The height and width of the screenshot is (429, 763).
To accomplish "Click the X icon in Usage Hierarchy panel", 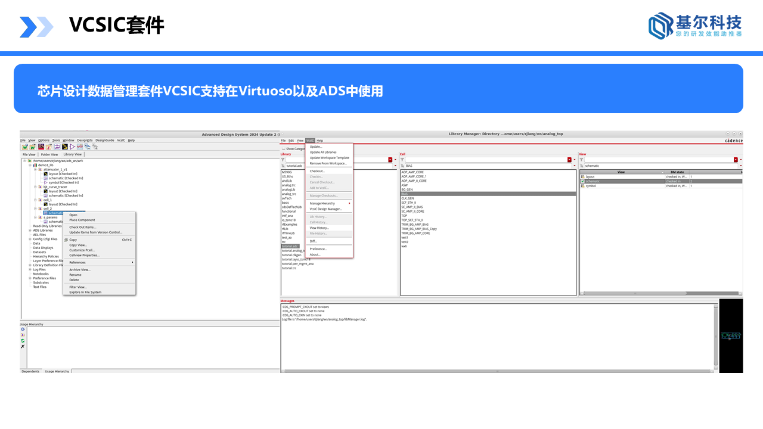I will (x=23, y=346).
